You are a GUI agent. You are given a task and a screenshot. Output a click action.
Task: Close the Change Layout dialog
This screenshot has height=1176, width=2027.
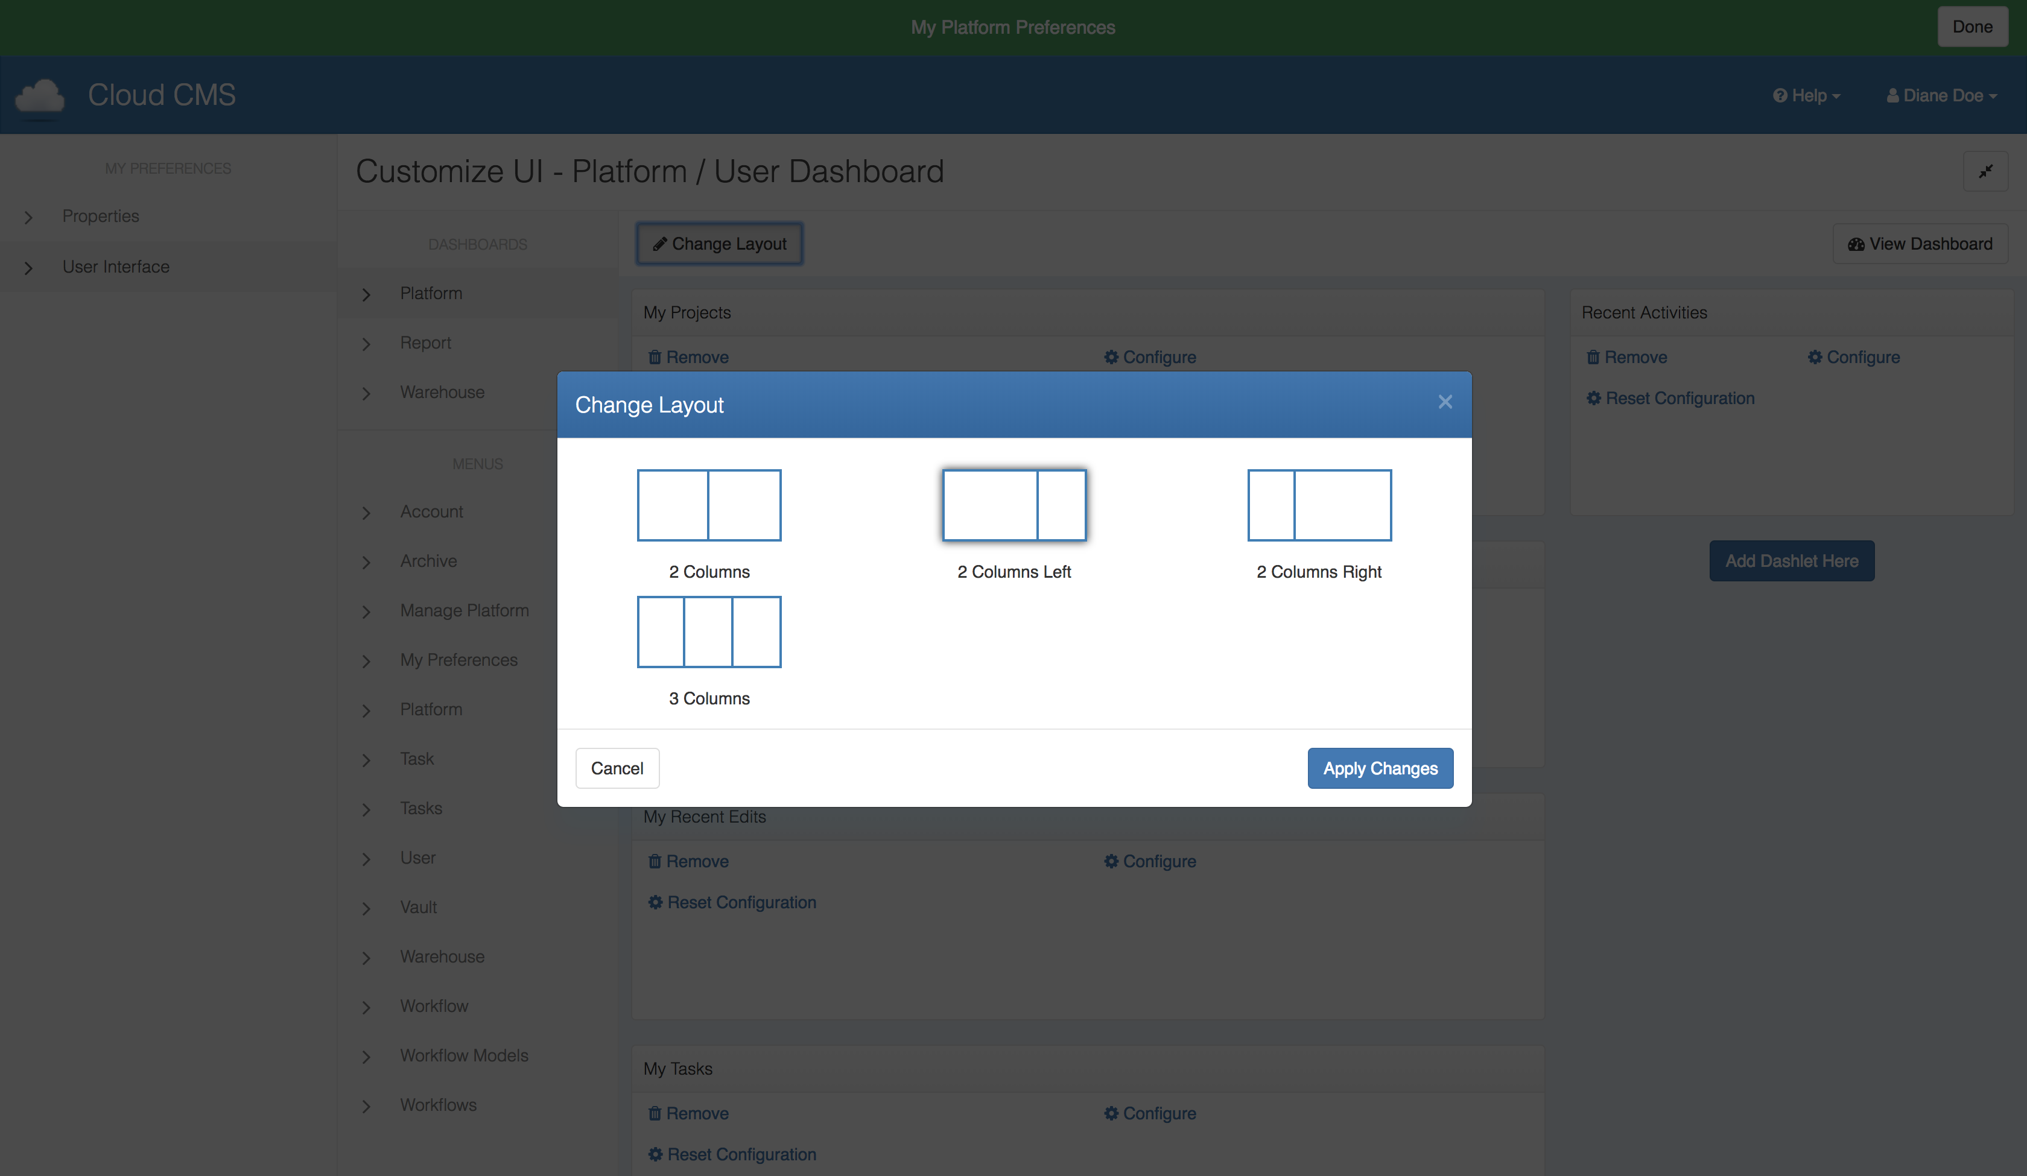click(x=1445, y=402)
